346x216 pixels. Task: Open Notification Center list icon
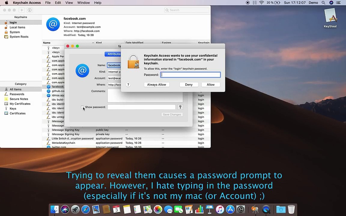point(338,3)
